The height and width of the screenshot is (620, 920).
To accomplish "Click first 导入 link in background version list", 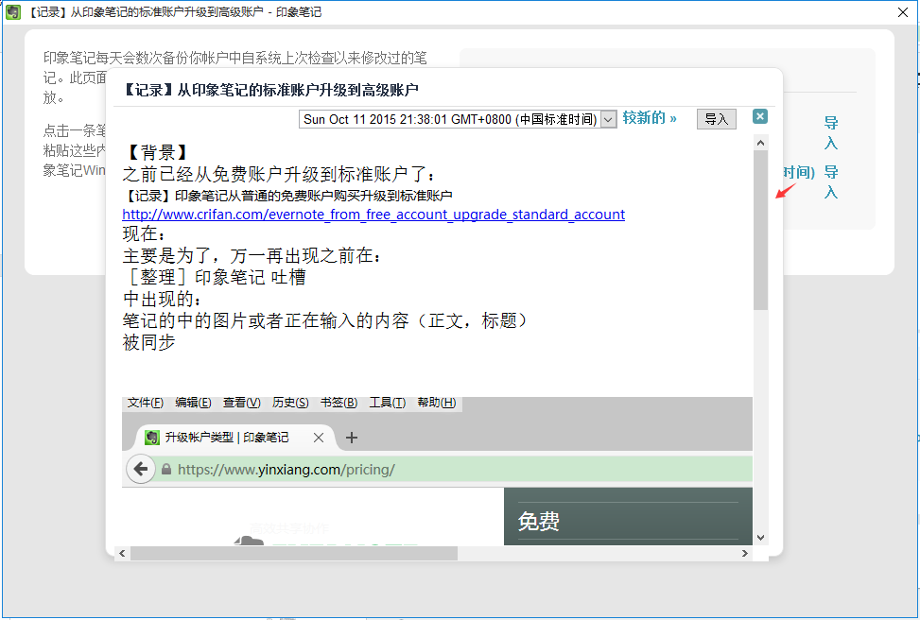I will 831,132.
